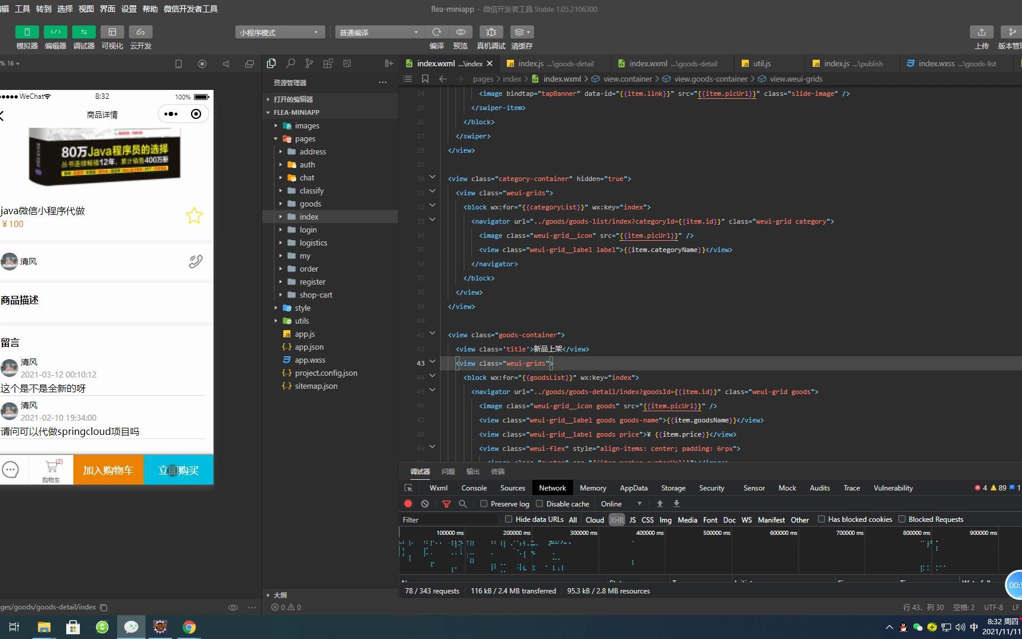Click the Upload icon
The height and width of the screenshot is (639, 1022).
tap(982, 32)
